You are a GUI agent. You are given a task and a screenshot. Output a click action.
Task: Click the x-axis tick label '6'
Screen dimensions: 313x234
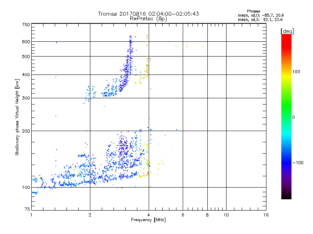(183, 215)
